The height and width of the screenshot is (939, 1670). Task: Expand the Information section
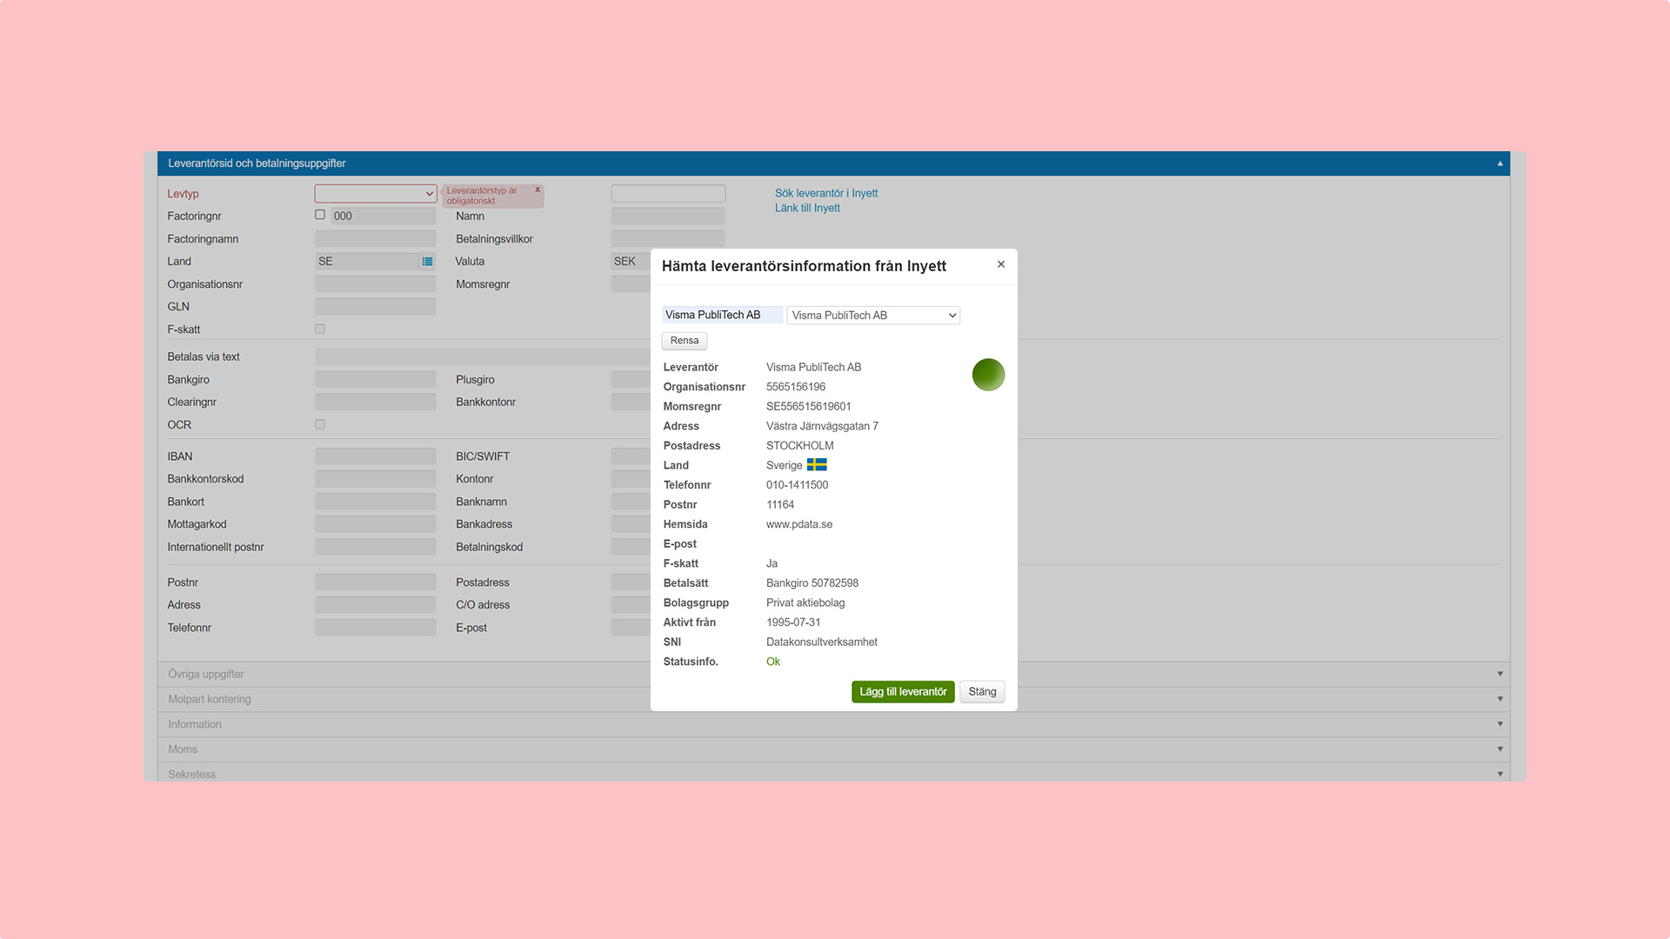pos(833,725)
